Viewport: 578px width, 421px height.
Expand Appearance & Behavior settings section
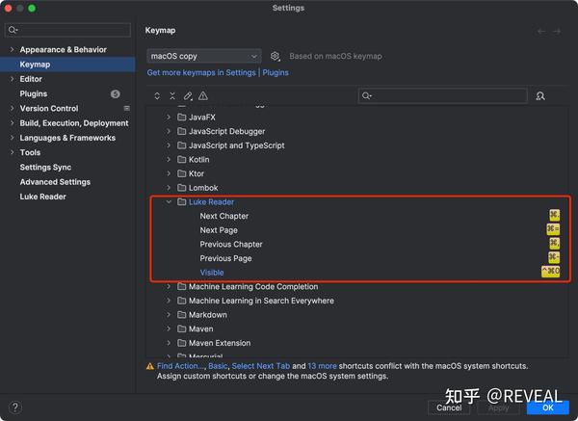coord(12,49)
